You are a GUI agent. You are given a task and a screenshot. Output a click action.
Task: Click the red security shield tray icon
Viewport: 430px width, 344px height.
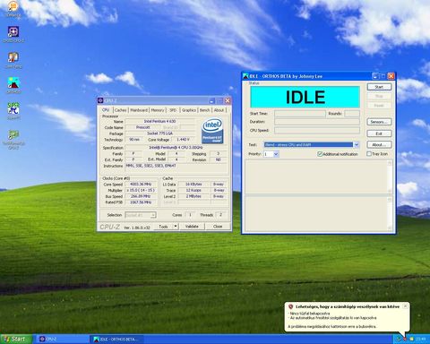[x=405, y=339]
